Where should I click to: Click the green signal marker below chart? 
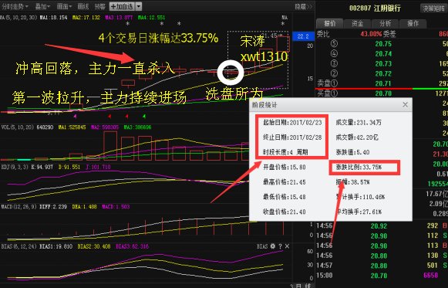point(144,116)
